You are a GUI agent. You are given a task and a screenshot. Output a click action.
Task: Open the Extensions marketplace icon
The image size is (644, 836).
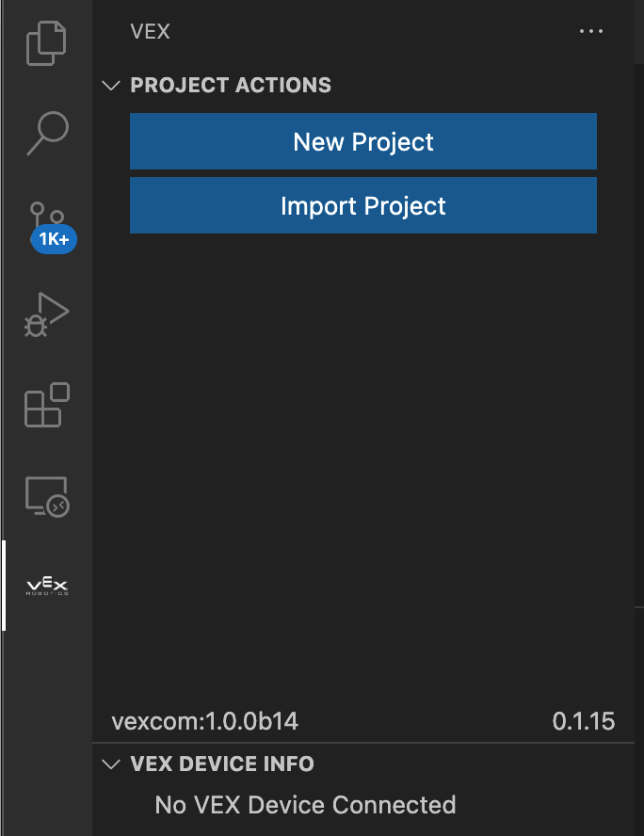(x=45, y=407)
